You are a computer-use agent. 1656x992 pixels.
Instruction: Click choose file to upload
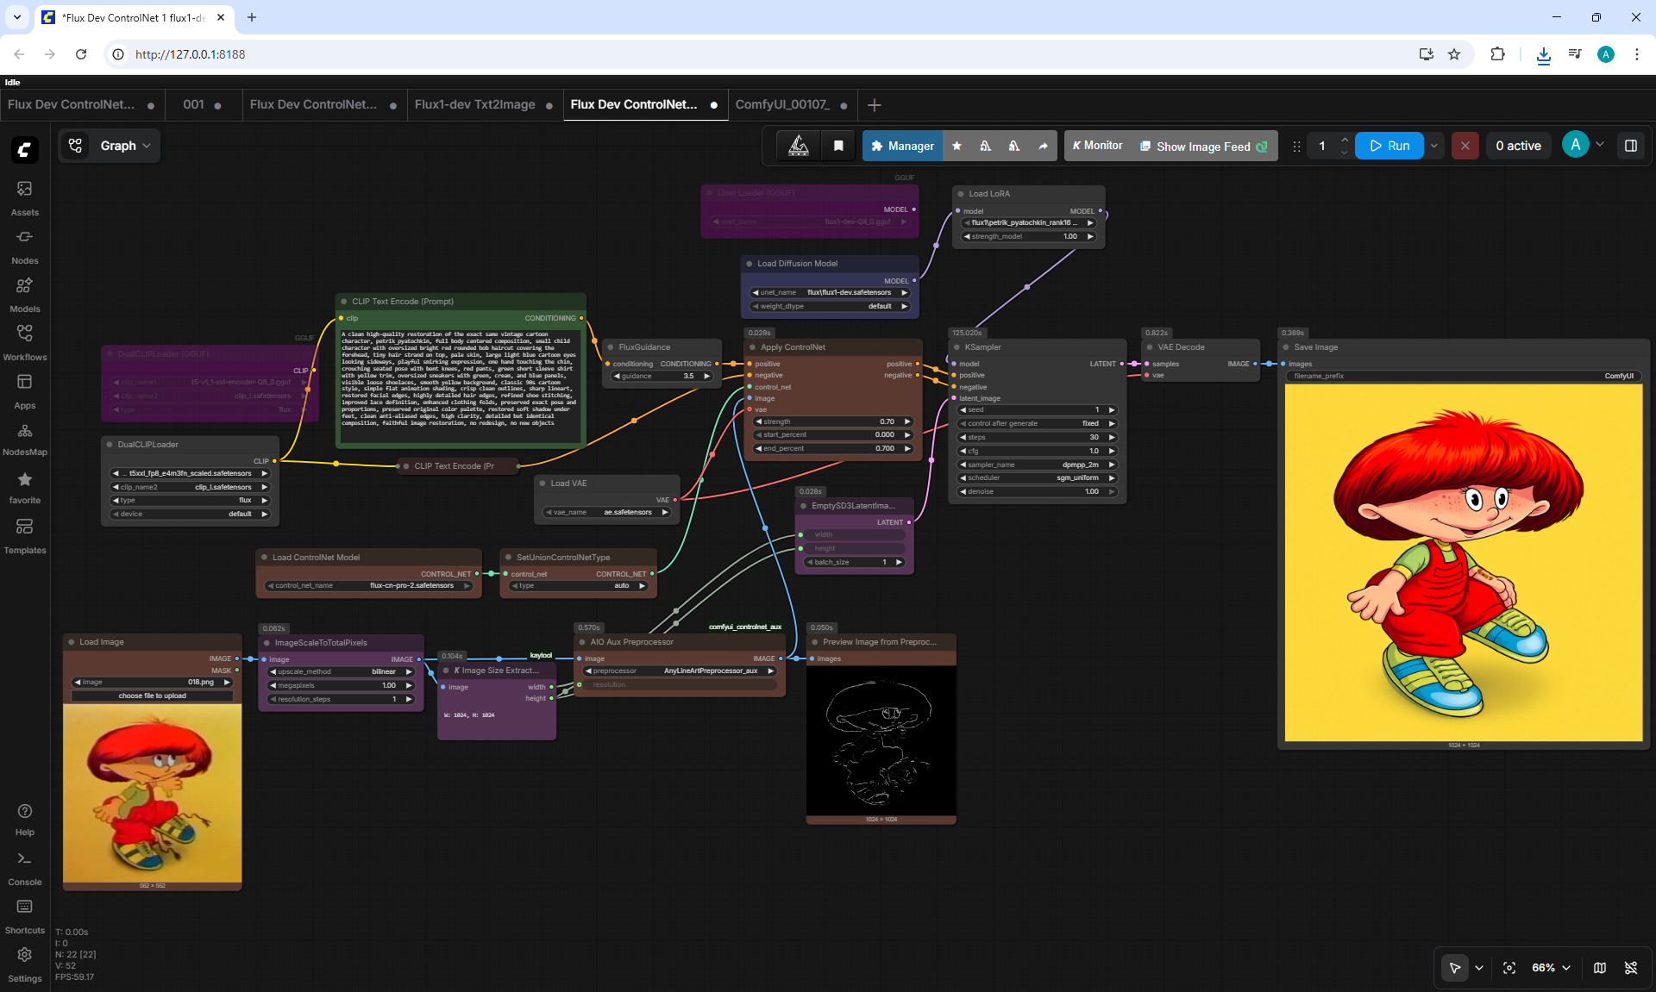[153, 696]
